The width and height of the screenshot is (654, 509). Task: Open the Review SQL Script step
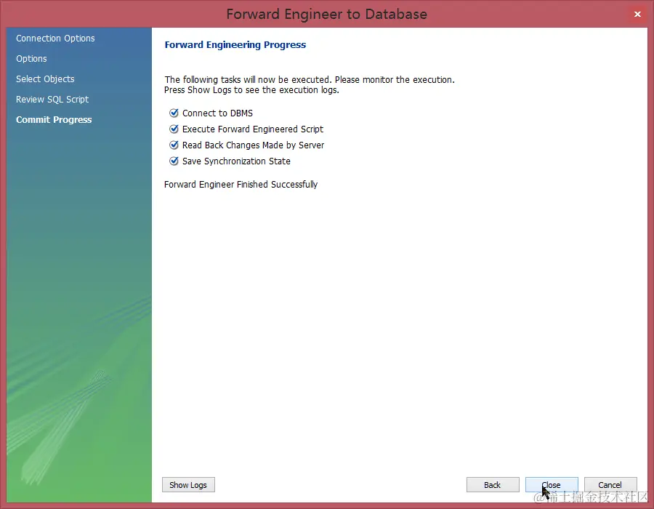52,100
